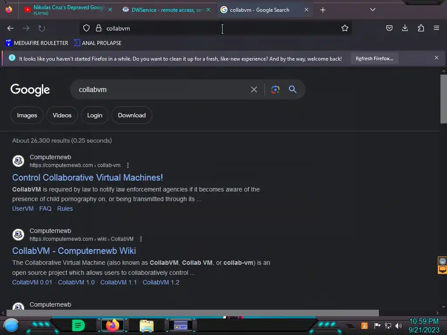Viewport: 447px width, 335px height.
Task: Open the Start orb menu
Action: click(x=11, y=325)
